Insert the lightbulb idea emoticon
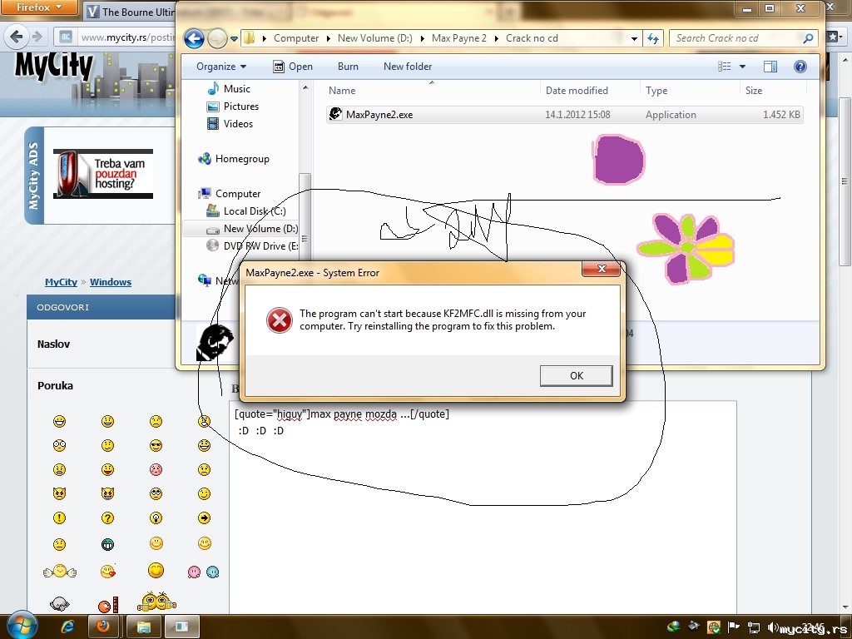 [156, 518]
